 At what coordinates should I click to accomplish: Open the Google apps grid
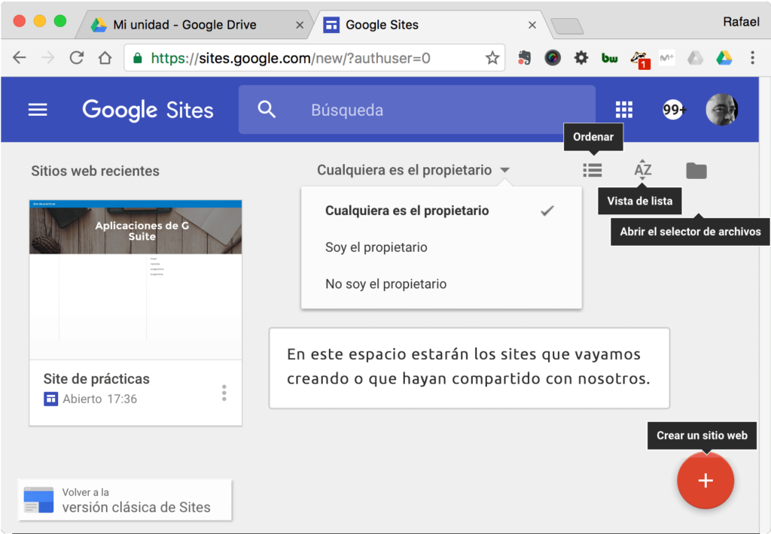[624, 110]
